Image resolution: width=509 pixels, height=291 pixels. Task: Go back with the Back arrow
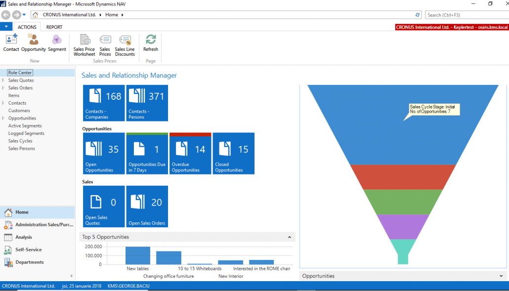pyautogui.click(x=6, y=15)
